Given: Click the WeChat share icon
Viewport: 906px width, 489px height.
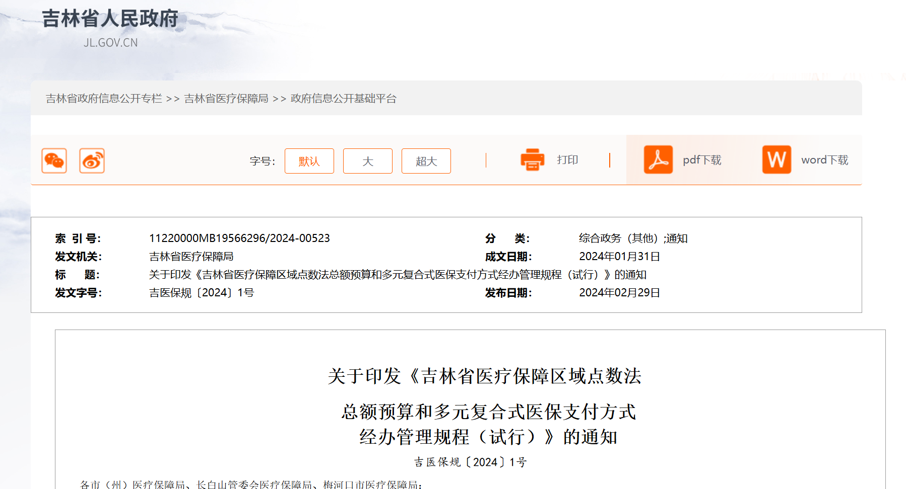Looking at the screenshot, I should [54, 161].
